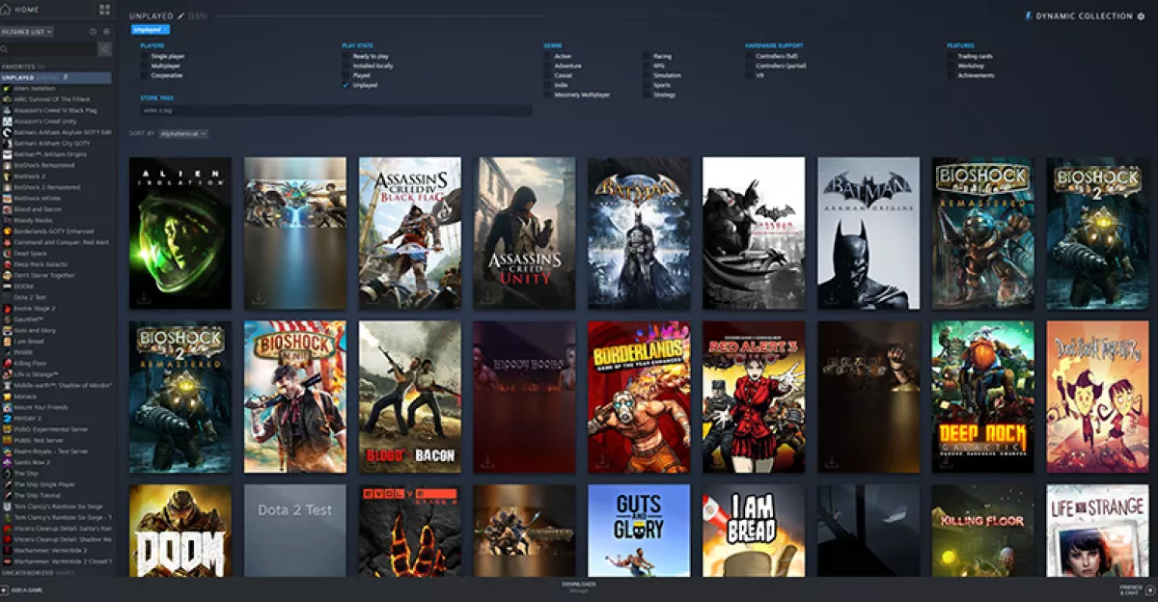Image resolution: width=1158 pixels, height=602 pixels.
Task: Check the Adventure genre filter
Action: (548, 66)
